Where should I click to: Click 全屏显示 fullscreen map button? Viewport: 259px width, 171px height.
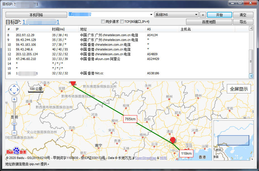239,89
